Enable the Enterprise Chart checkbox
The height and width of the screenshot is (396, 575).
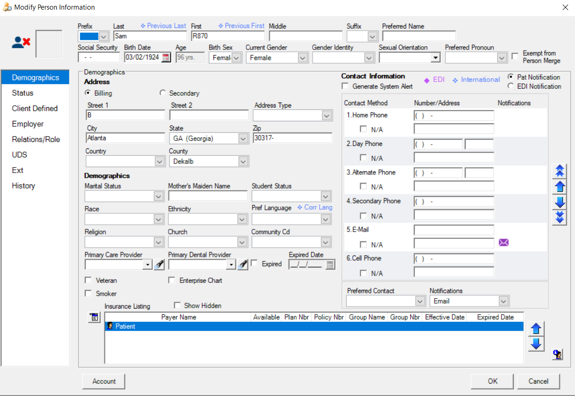click(x=172, y=280)
